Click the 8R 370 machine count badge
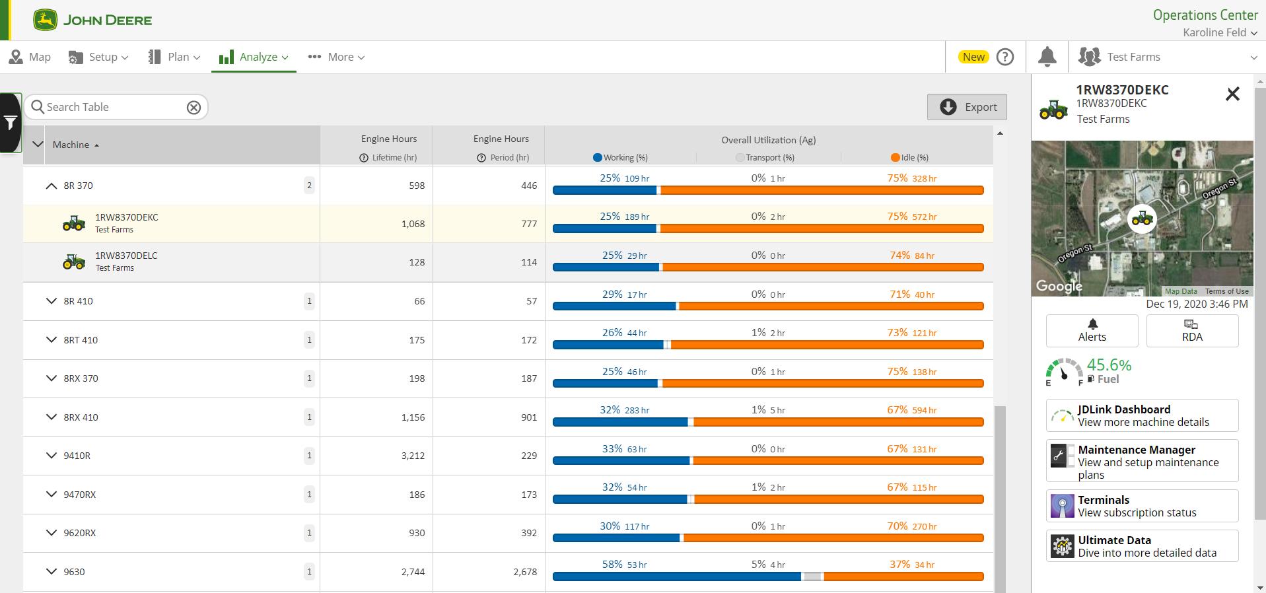1266x593 pixels. tap(309, 186)
